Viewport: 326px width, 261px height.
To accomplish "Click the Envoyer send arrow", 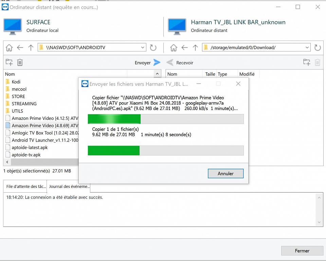I will [x=157, y=62].
